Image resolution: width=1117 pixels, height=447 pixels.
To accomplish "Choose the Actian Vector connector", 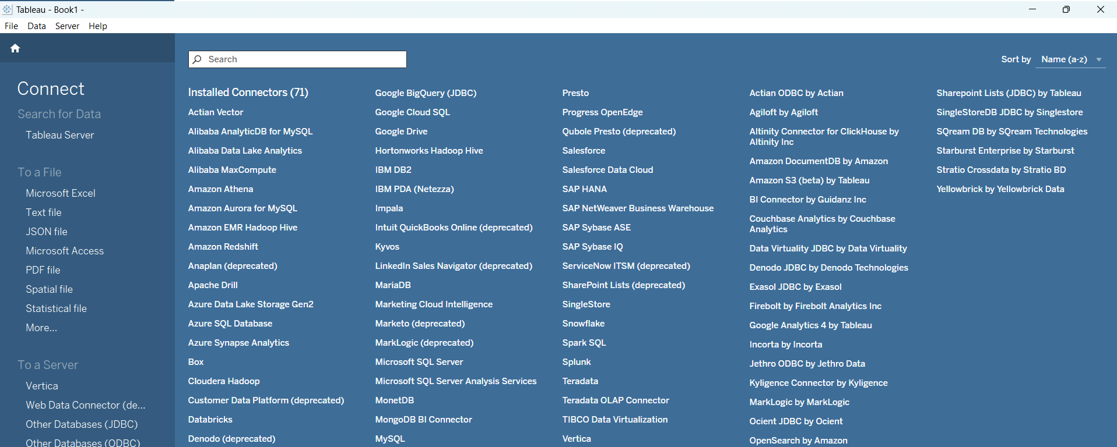I will pyautogui.click(x=216, y=112).
